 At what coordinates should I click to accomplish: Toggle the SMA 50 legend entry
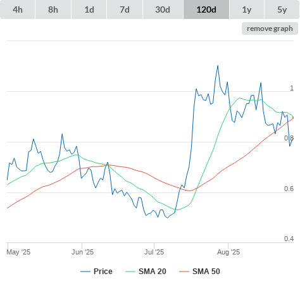click(x=199, y=272)
